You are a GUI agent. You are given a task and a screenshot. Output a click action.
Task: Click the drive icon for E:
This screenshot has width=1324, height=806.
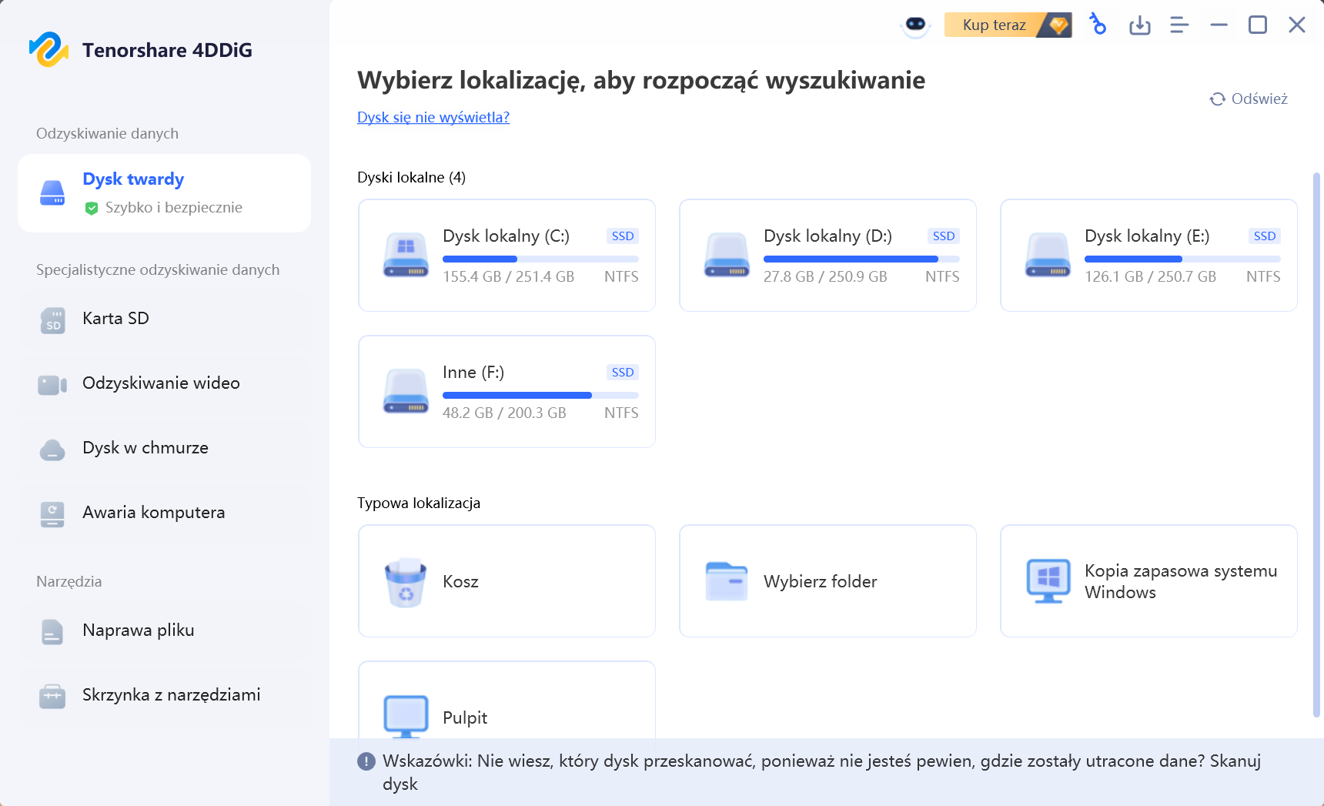coord(1048,255)
